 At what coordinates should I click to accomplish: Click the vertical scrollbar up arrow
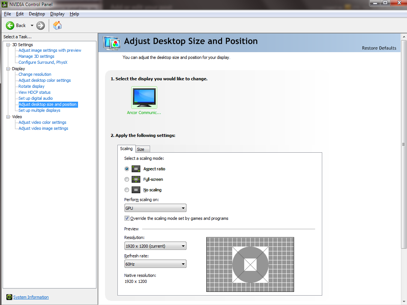click(404, 37)
